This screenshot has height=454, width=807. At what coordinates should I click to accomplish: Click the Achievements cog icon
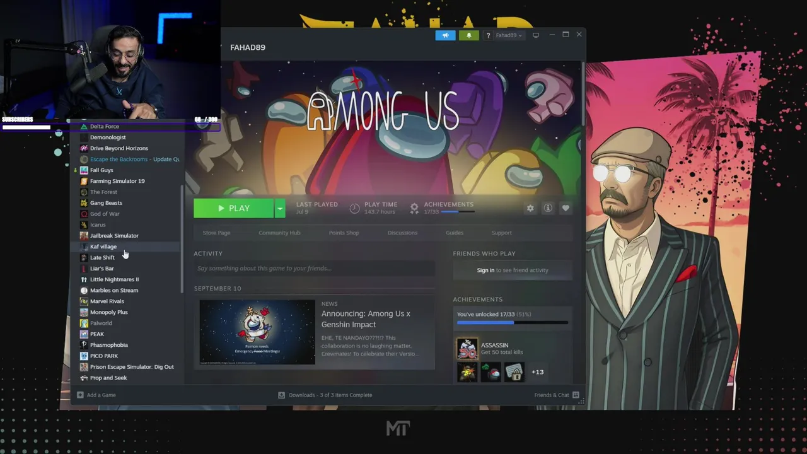coord(414,208)
